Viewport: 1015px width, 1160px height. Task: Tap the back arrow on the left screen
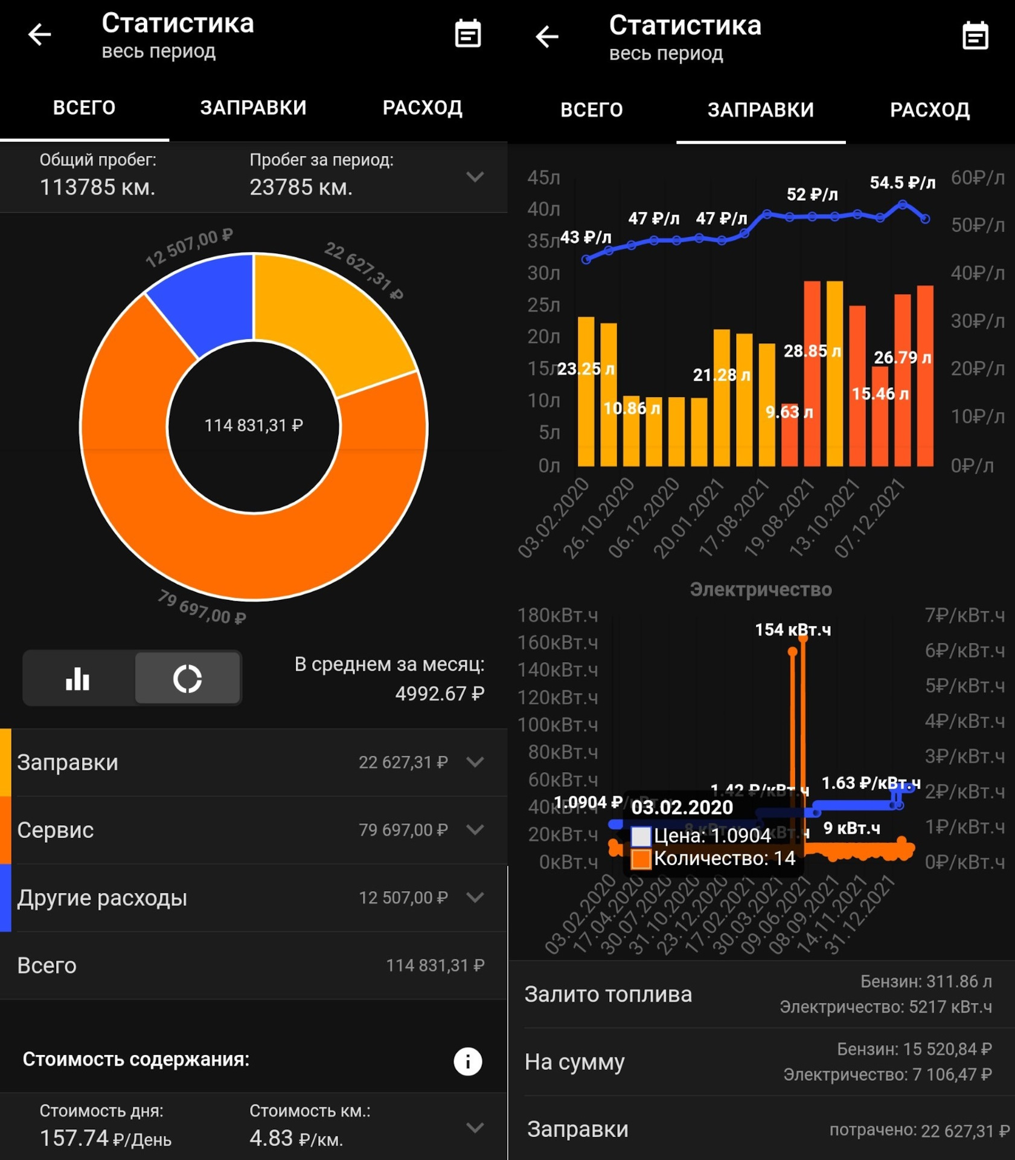click(40, 34)
